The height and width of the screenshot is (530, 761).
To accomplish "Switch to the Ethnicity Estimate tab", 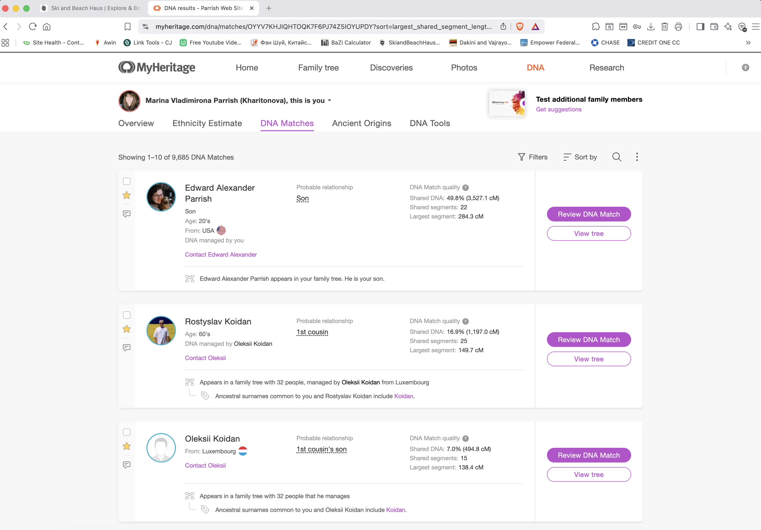I will 207,123.
